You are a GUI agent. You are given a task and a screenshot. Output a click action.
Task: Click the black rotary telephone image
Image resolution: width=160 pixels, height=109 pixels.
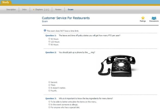(x=117, y=66)
